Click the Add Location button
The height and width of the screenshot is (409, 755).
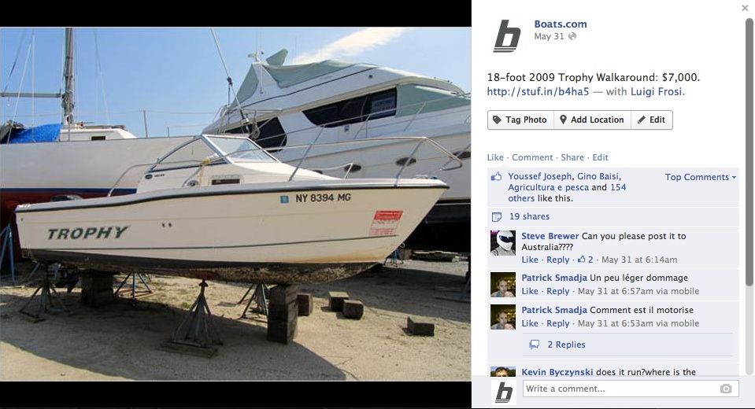pyautogui.click(x=592, y=120)
